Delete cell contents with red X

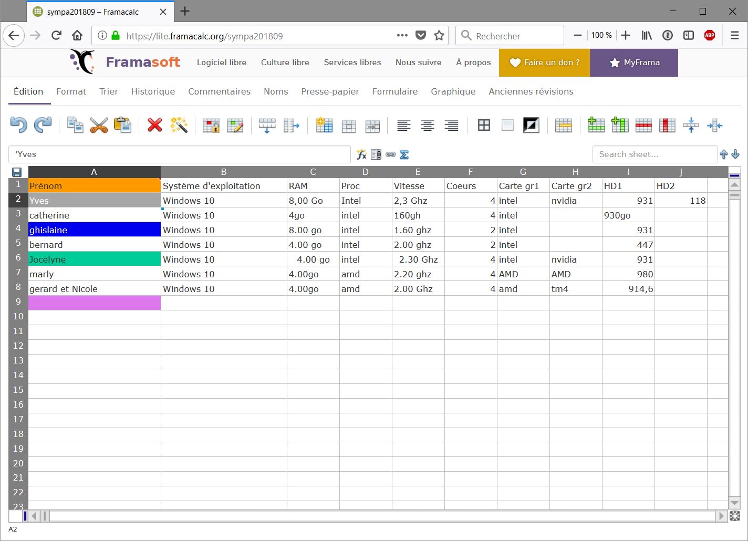[x=155, y=125]
